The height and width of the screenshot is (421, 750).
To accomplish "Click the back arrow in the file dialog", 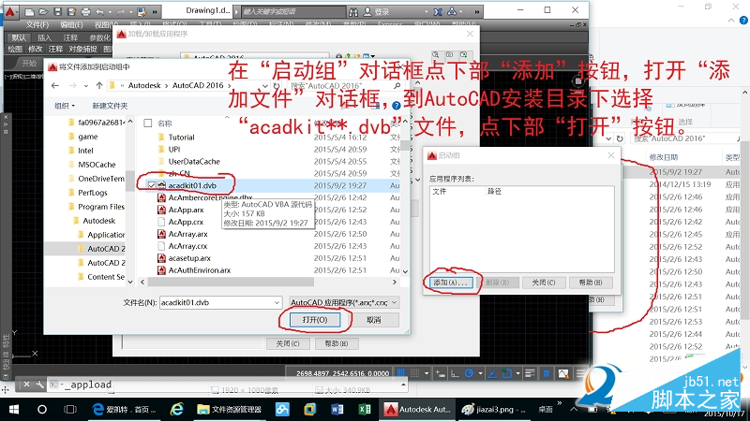I will pyautogui.click(x=55, y=85).
